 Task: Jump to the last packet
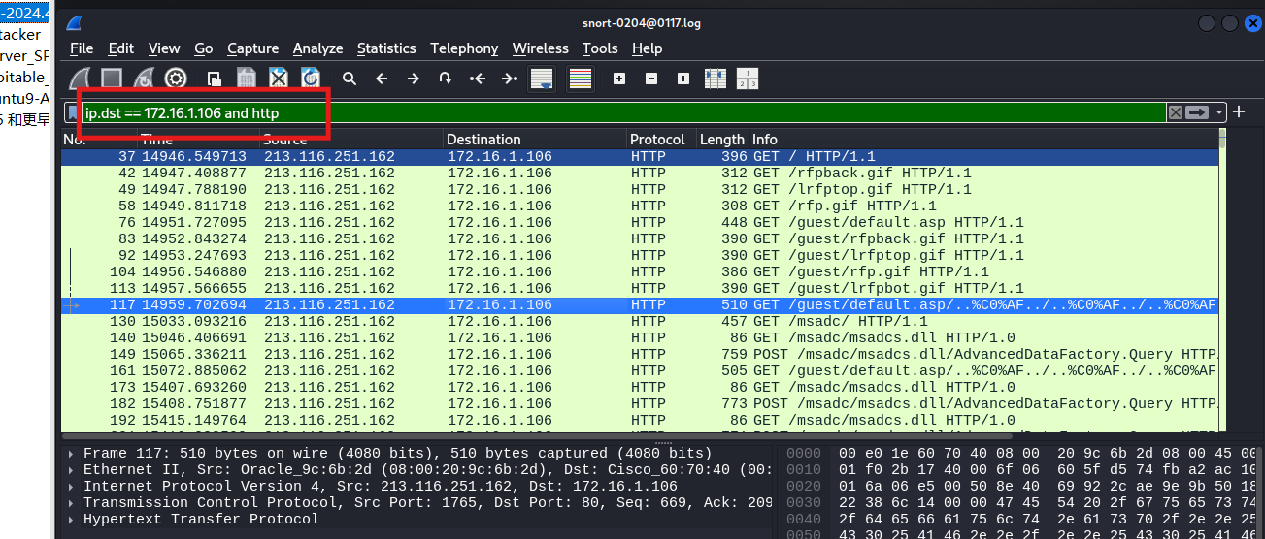(509, 79)
